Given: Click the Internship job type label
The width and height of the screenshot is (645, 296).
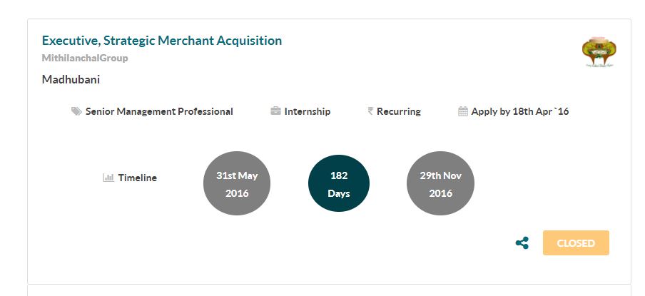Looking at the screenshot, I should (308, 111).
